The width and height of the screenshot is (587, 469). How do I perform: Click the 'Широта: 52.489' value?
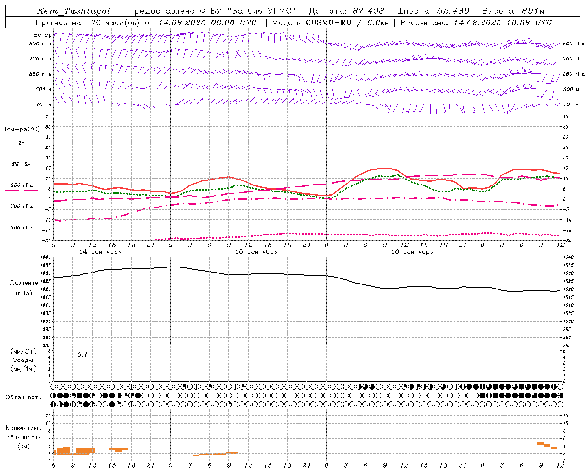click(x=433, y=11)
